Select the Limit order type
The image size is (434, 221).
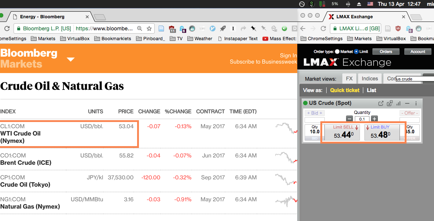click(x=356, y=52)
